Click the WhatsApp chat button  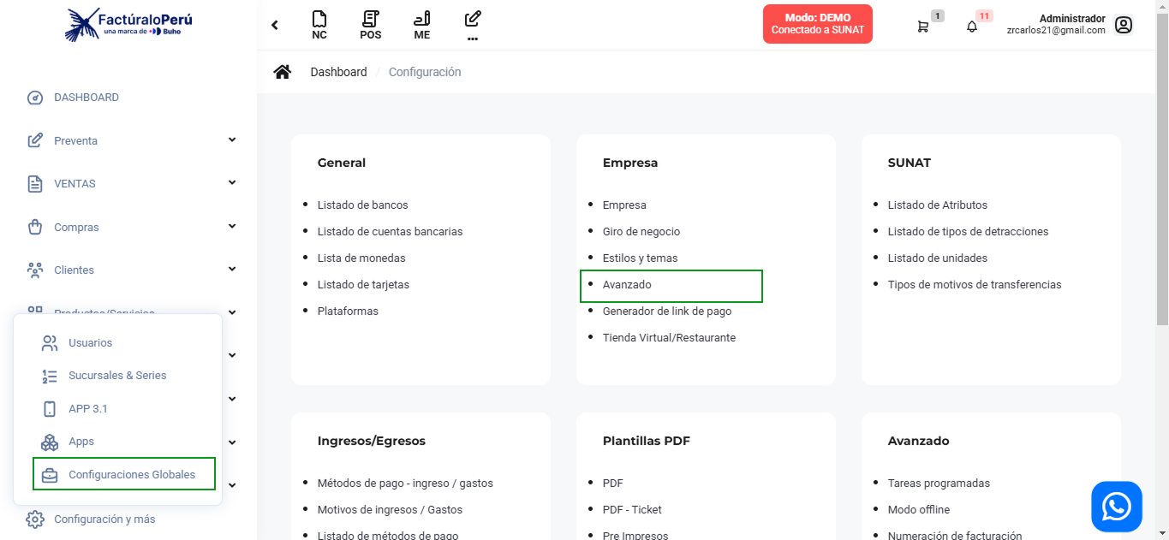[x=1116, y=507]
